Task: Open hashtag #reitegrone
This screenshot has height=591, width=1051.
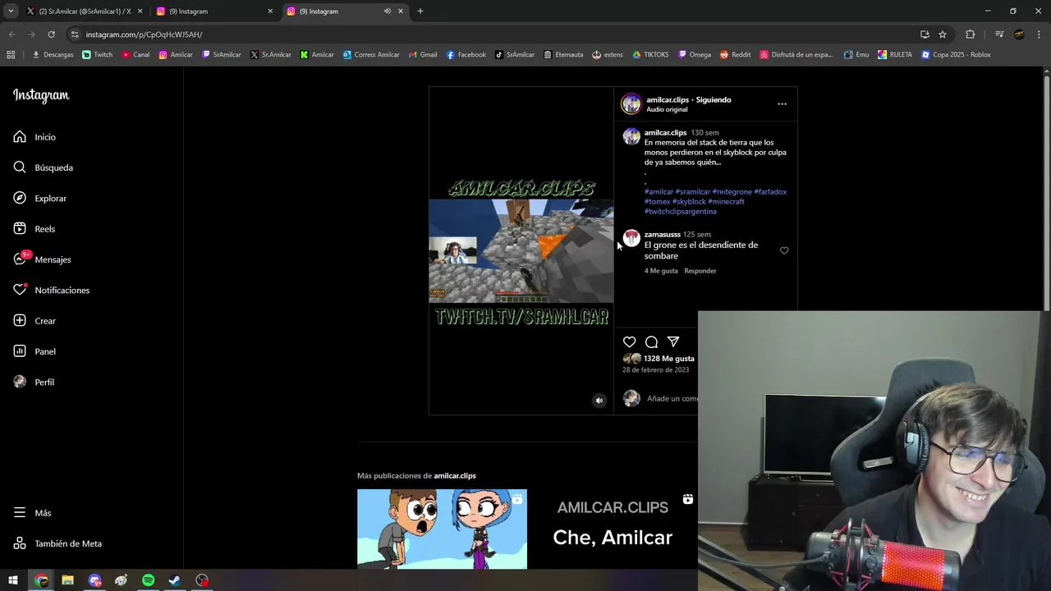Action: pos(732,191)
